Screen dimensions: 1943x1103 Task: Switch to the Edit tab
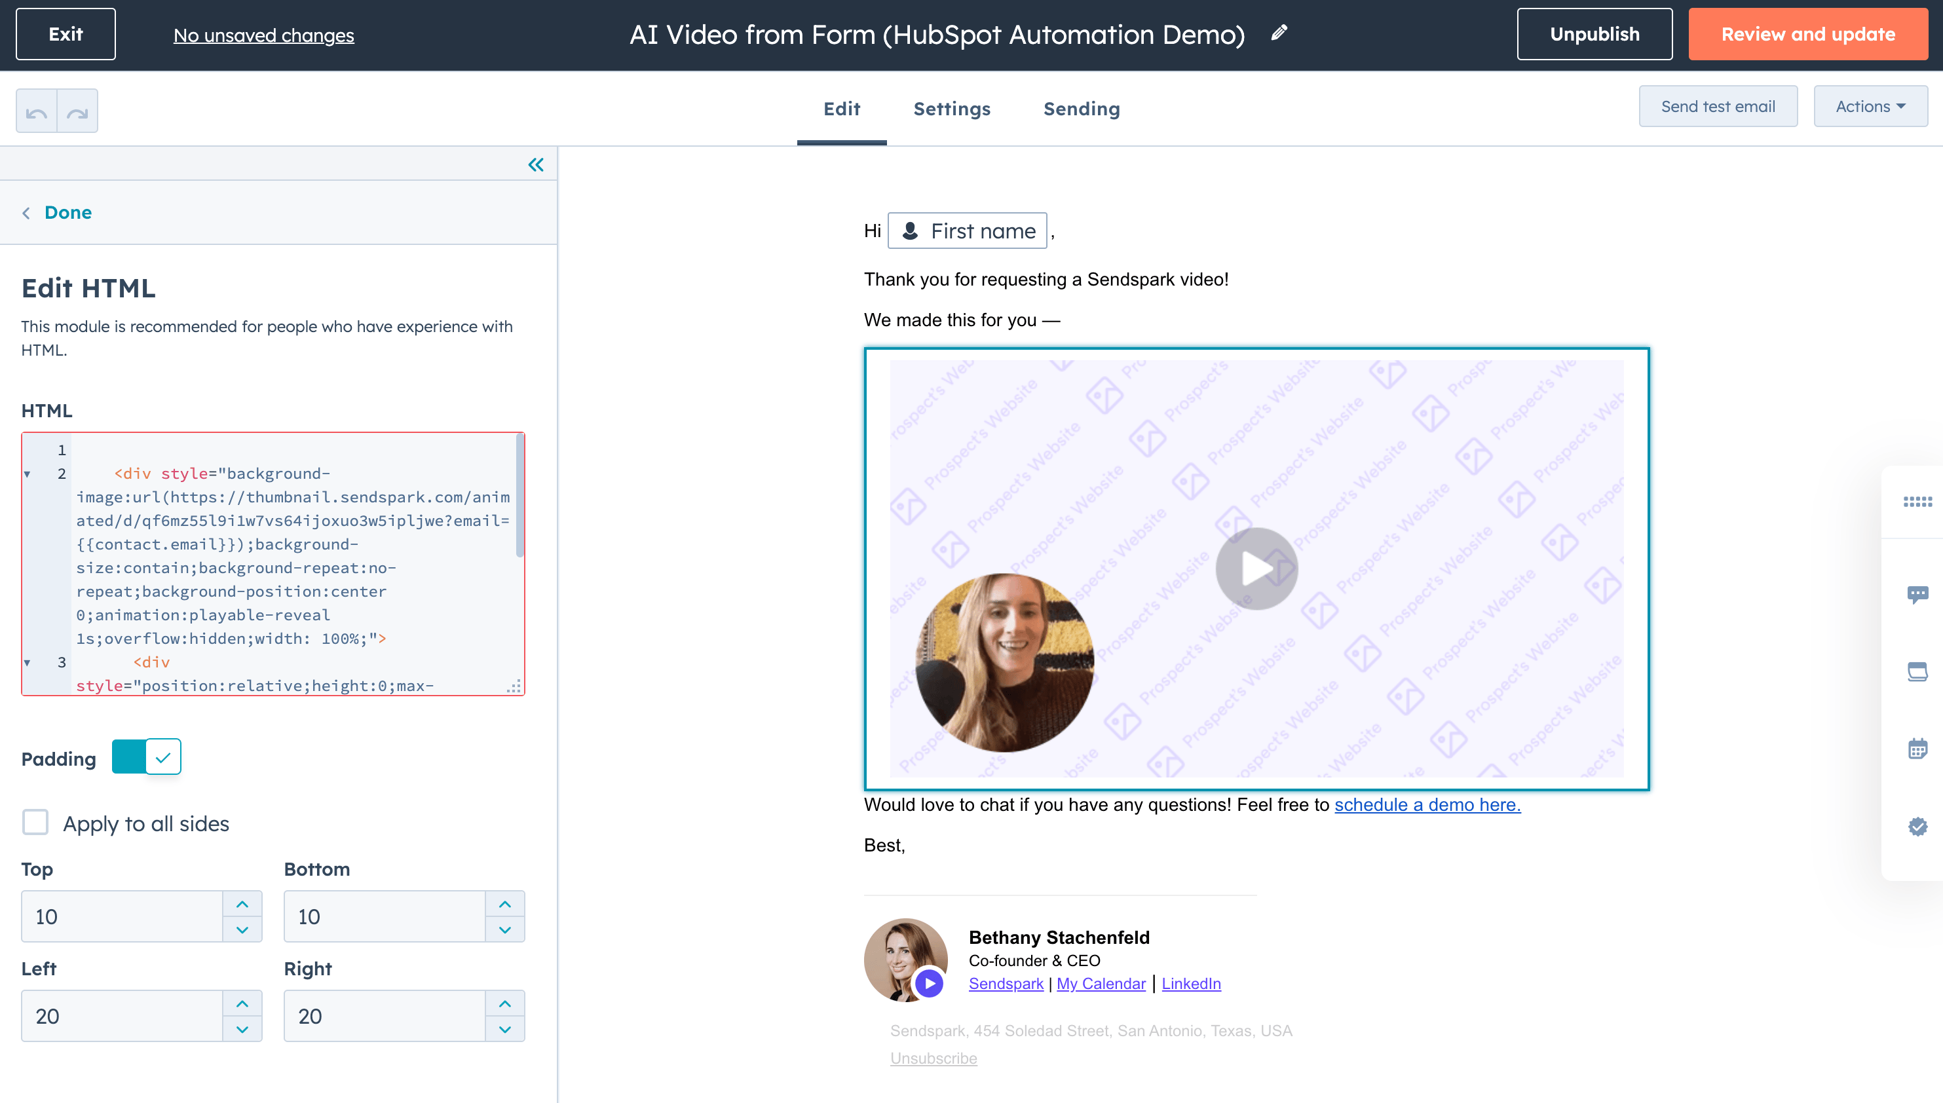(x=842, y=109)
